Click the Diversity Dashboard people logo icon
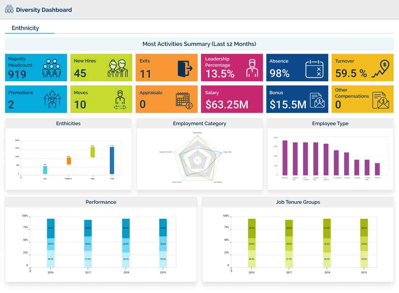The image size is (399, 293). pos(9,9)
